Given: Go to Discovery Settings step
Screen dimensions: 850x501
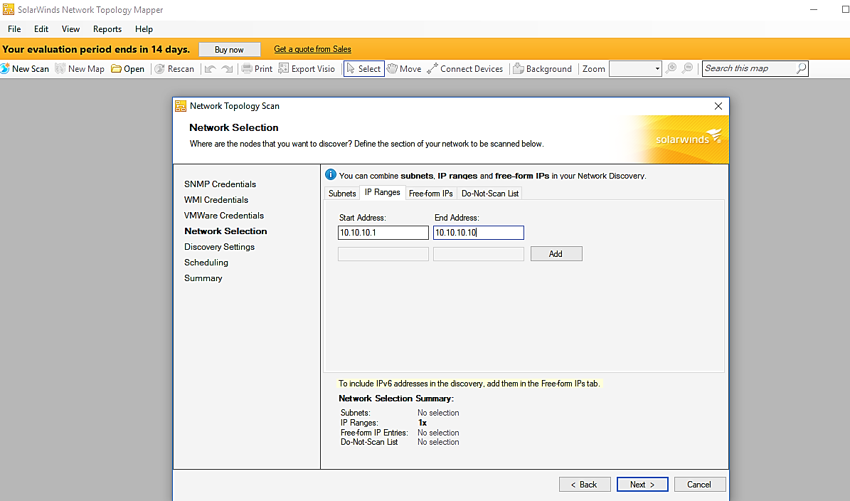Looking at the screenshot, I should coord(220,247).
